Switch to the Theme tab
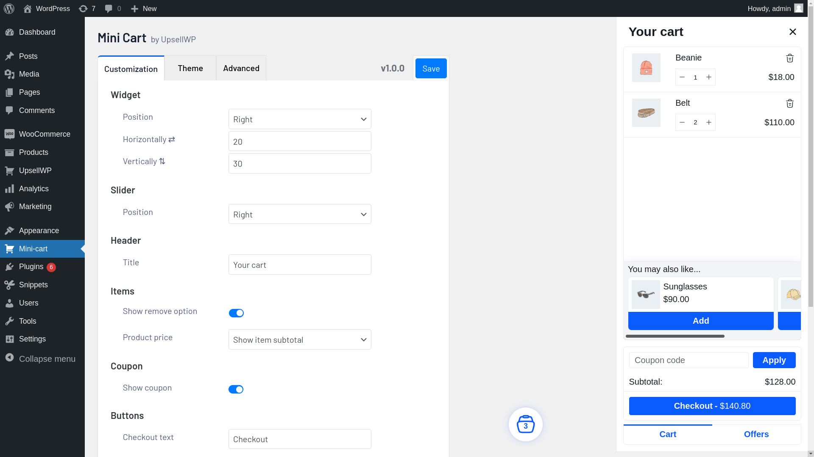The height and width of the screenshot is (457, 814). (x=190, y=68)
